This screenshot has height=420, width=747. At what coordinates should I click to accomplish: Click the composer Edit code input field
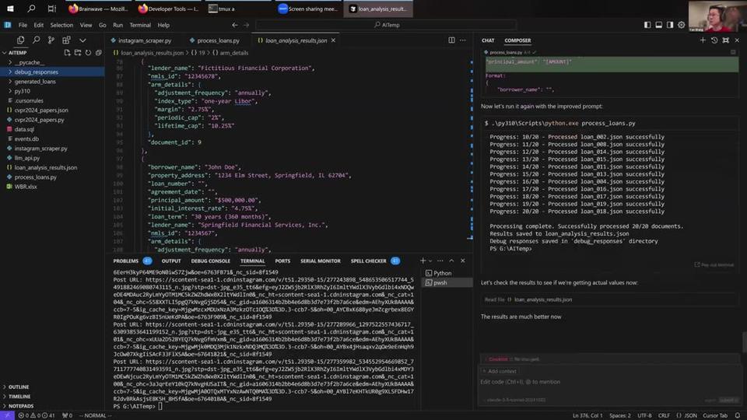(610, 382)
